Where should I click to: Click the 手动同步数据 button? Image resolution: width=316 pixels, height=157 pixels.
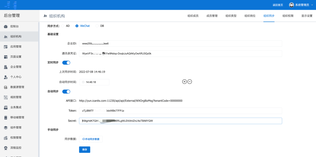coord(91,139)
